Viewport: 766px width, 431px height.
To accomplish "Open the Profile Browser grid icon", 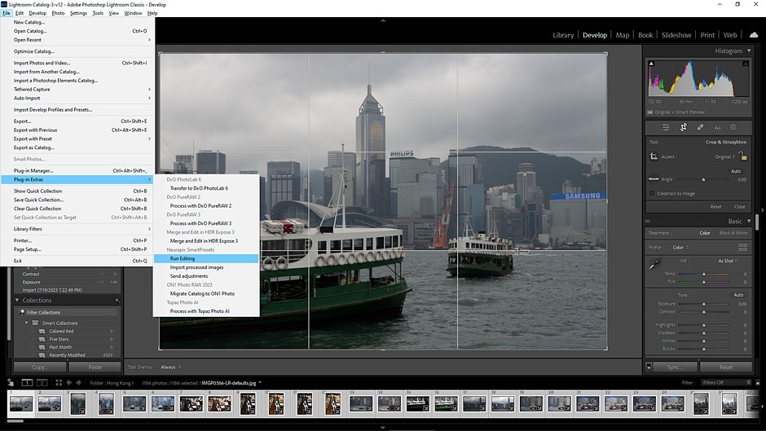I will pos(743,247).
